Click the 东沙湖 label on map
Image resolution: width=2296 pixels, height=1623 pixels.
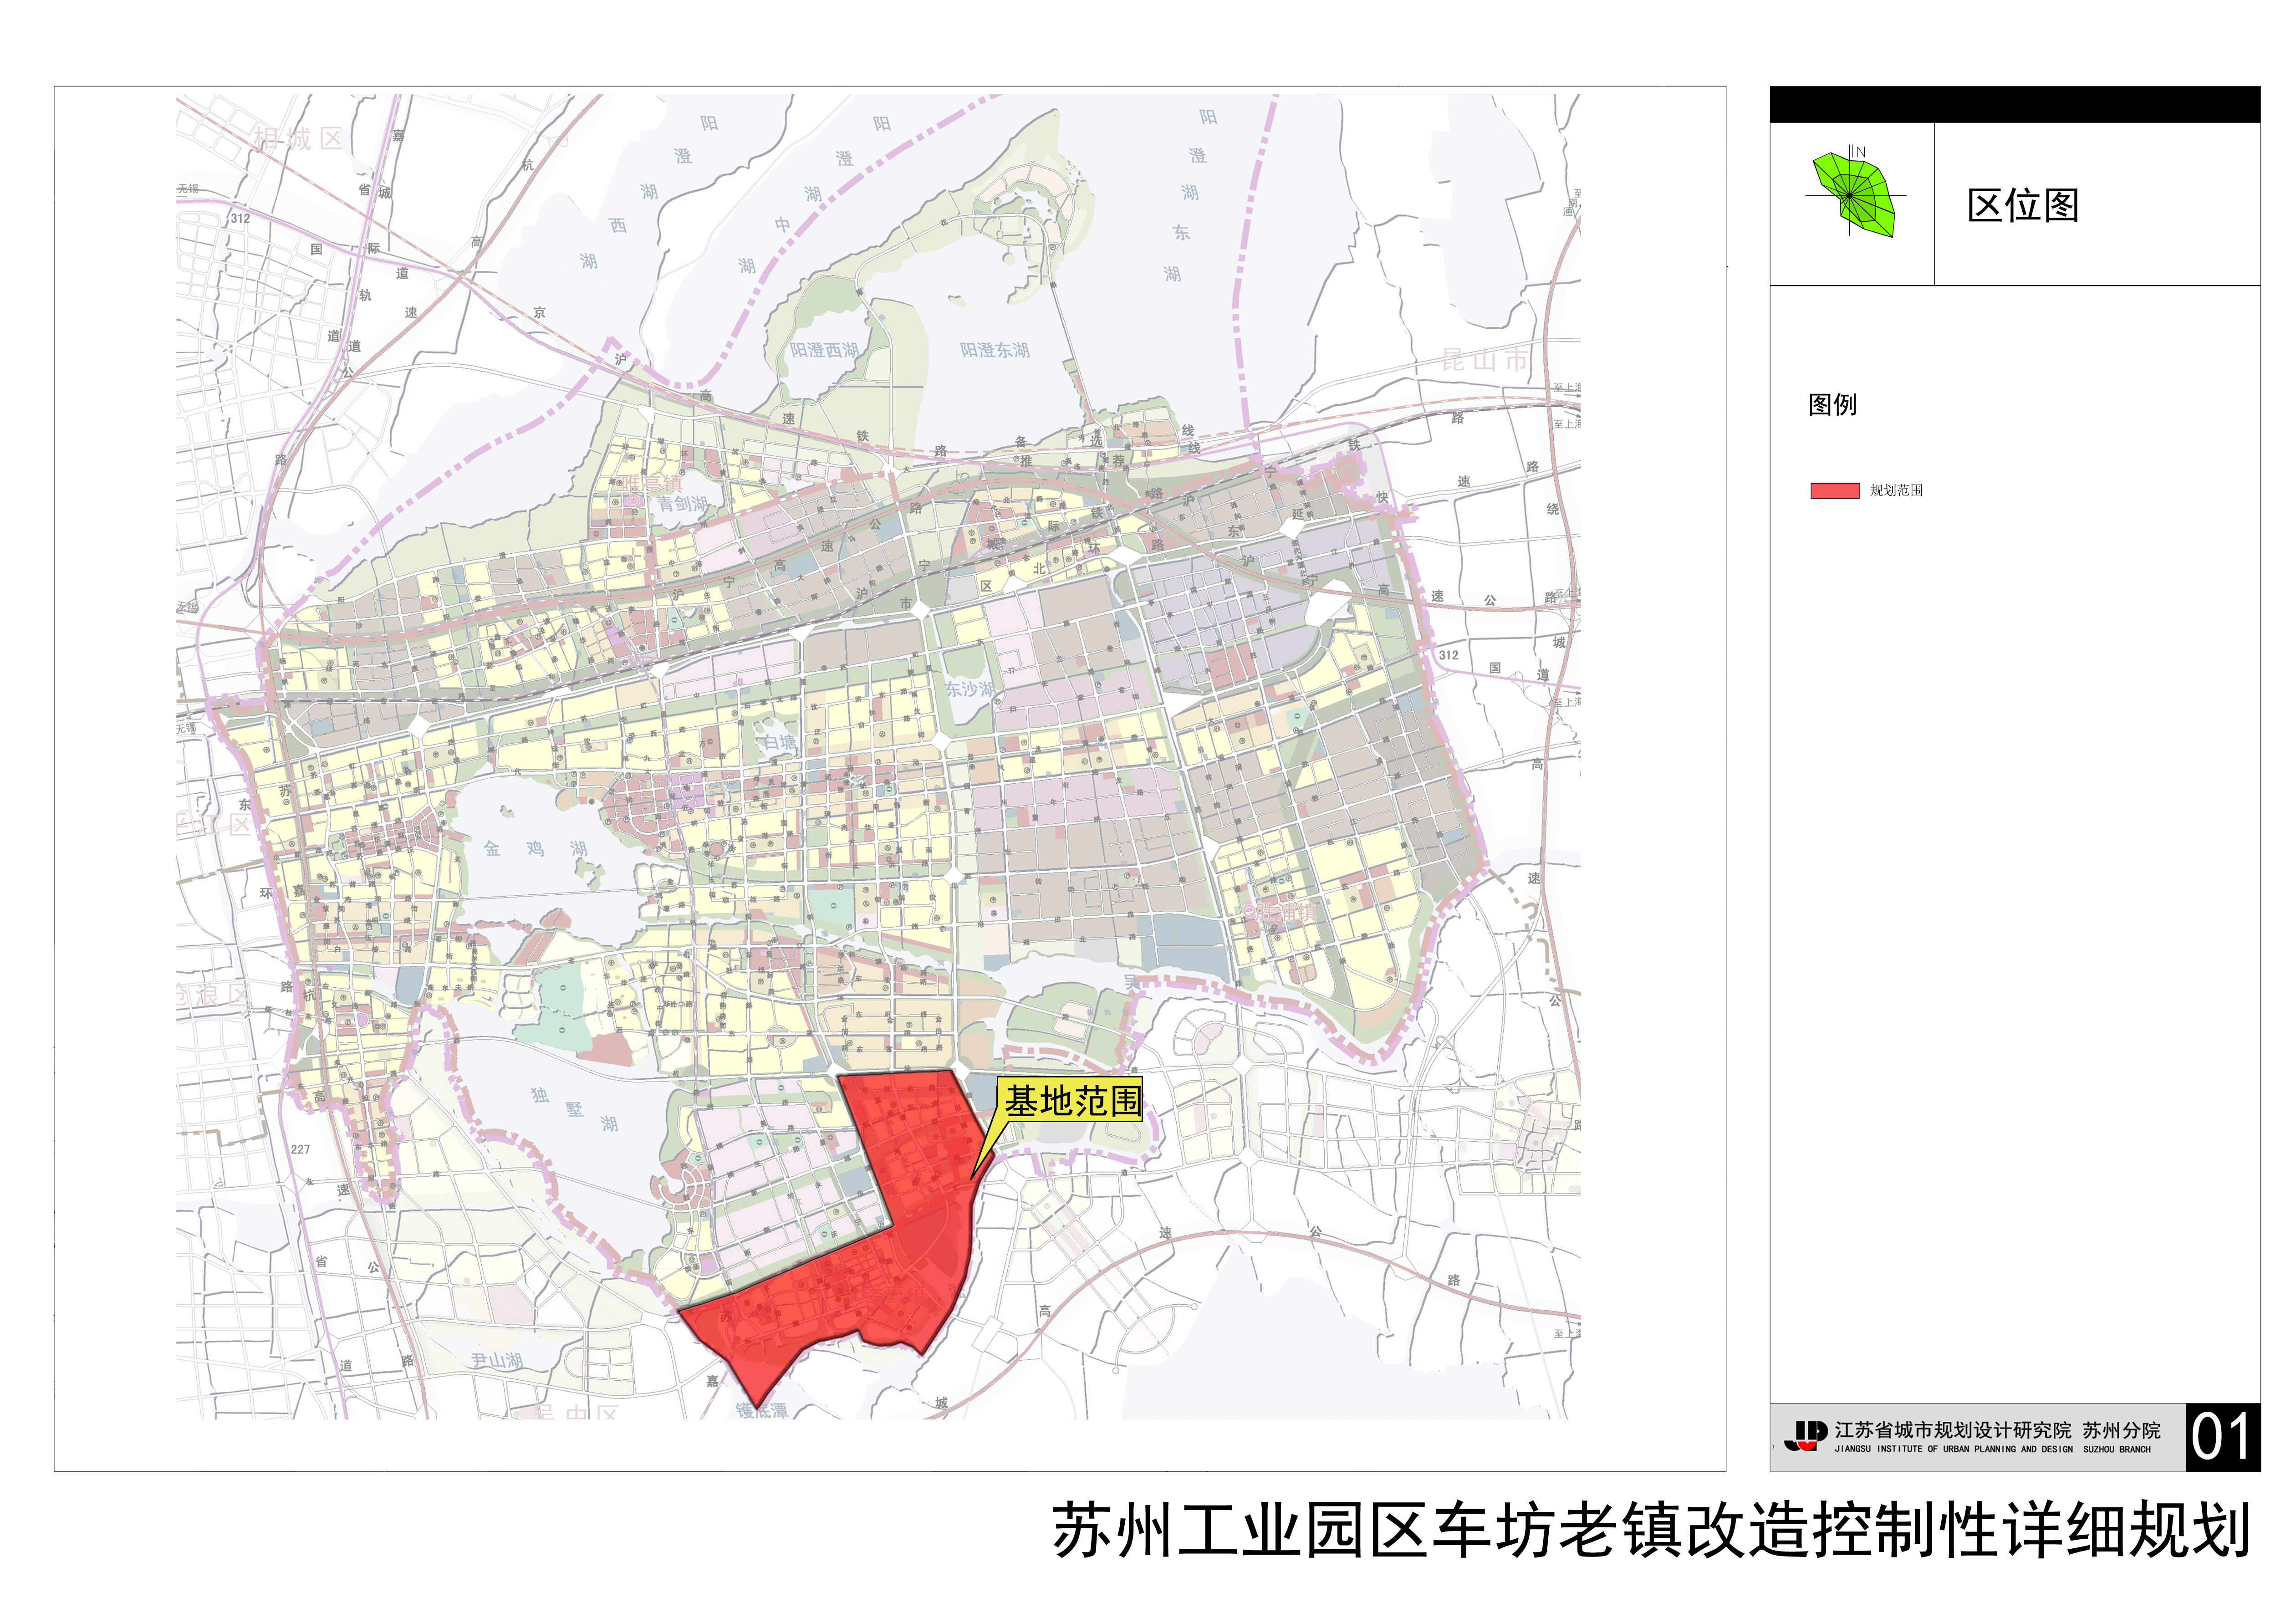pyautogui.click(x=970, y=689)
